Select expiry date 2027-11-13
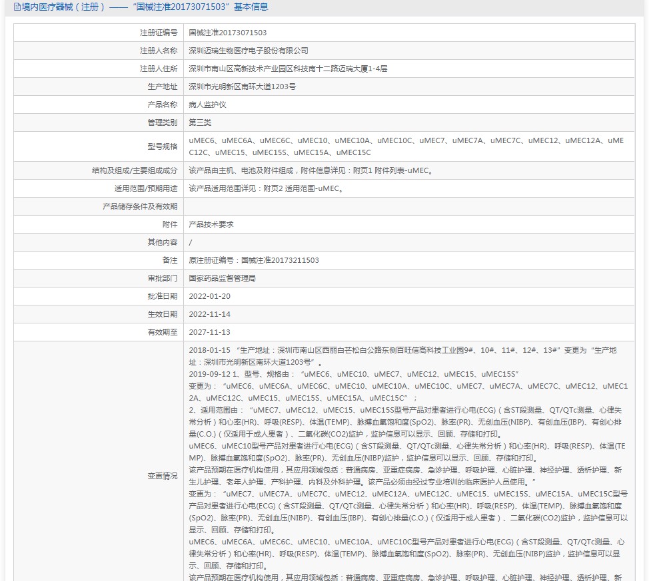Image resolution: width=649 pixels, height=581 pixels. (209, 332)
